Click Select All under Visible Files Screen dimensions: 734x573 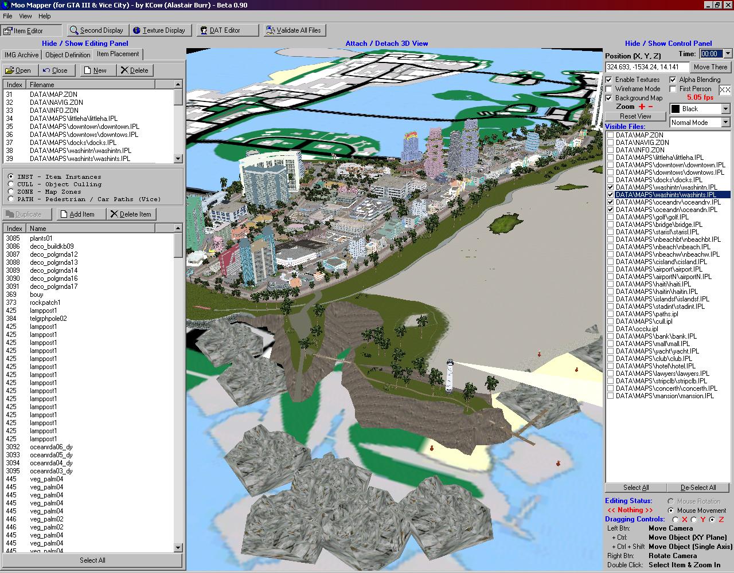pos(636,488)
